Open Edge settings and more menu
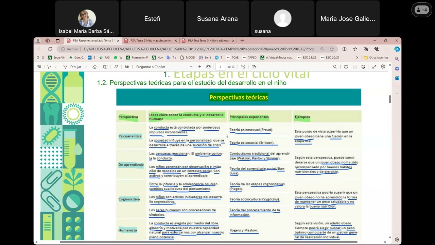The image size is (435, 245). (387, 49)
